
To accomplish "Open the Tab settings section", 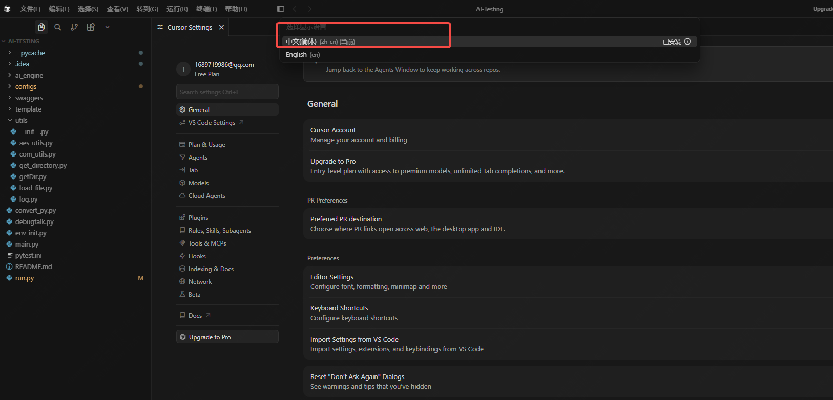I will (x=227, y=170).
